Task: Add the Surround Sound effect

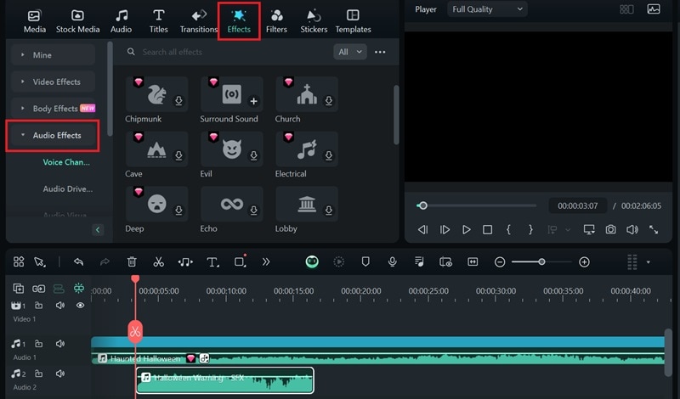Action: (x=253, y=101)
